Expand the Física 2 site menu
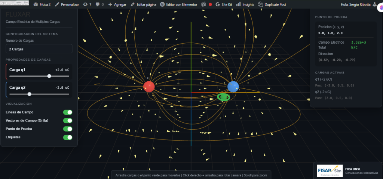 (x=42, y=4)
